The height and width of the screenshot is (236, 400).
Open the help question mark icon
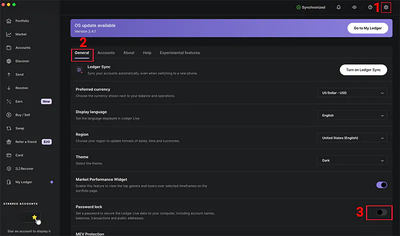click(370, 7)
